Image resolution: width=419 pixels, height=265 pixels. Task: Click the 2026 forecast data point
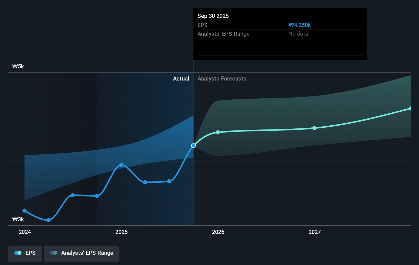[218, 132]
